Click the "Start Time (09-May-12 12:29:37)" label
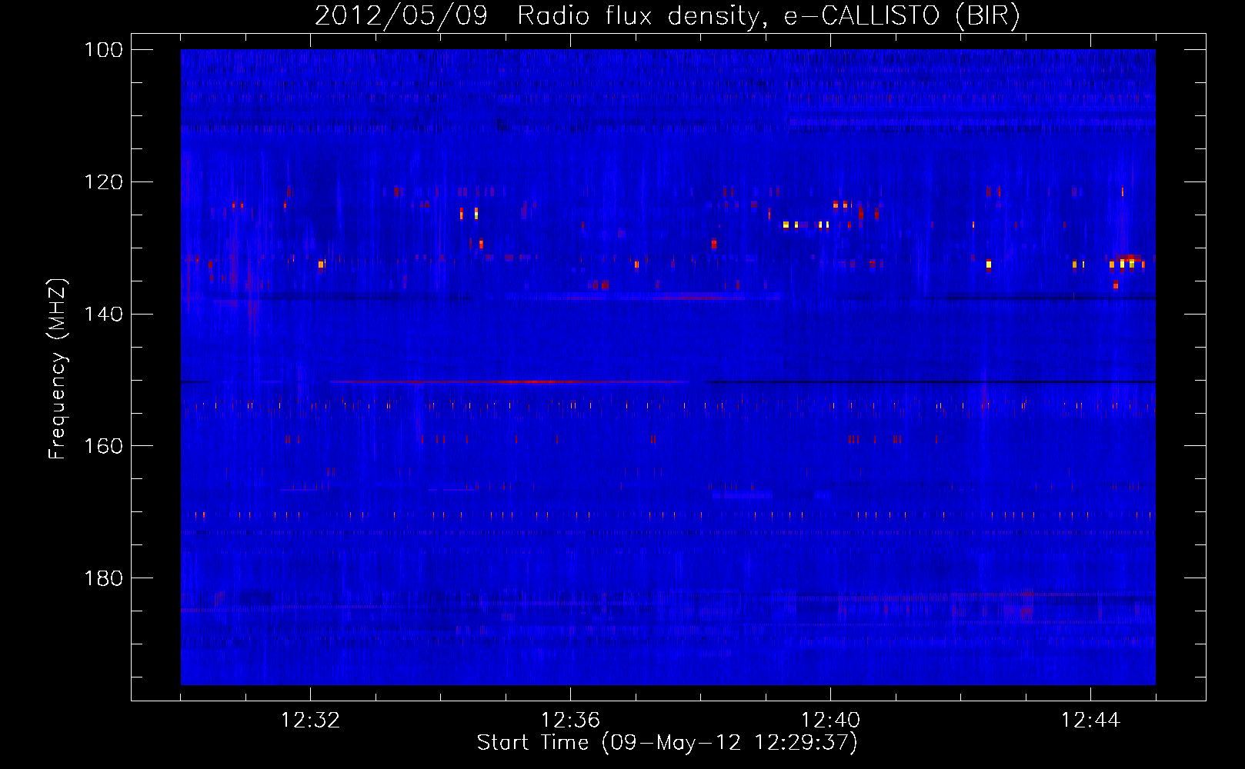 [667, 743]
